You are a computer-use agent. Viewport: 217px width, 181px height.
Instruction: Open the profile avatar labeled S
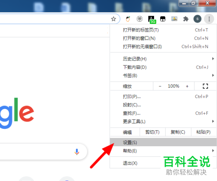[197, 19]
